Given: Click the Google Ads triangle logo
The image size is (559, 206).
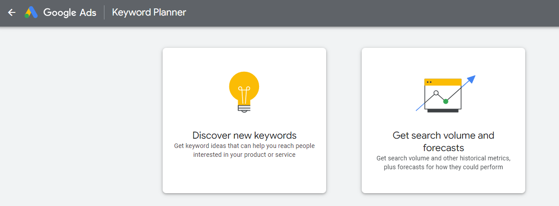Looking at the screenshot, I should point(31,12).
